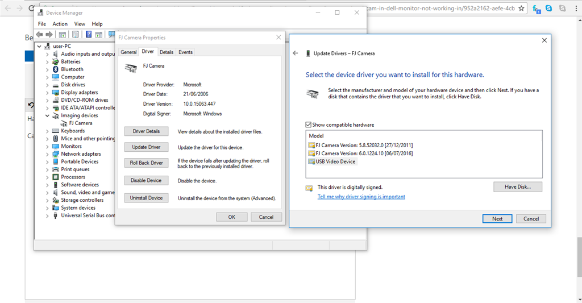582x303 pixels.
Task: Switch to the Details tab
Action: 167,52
